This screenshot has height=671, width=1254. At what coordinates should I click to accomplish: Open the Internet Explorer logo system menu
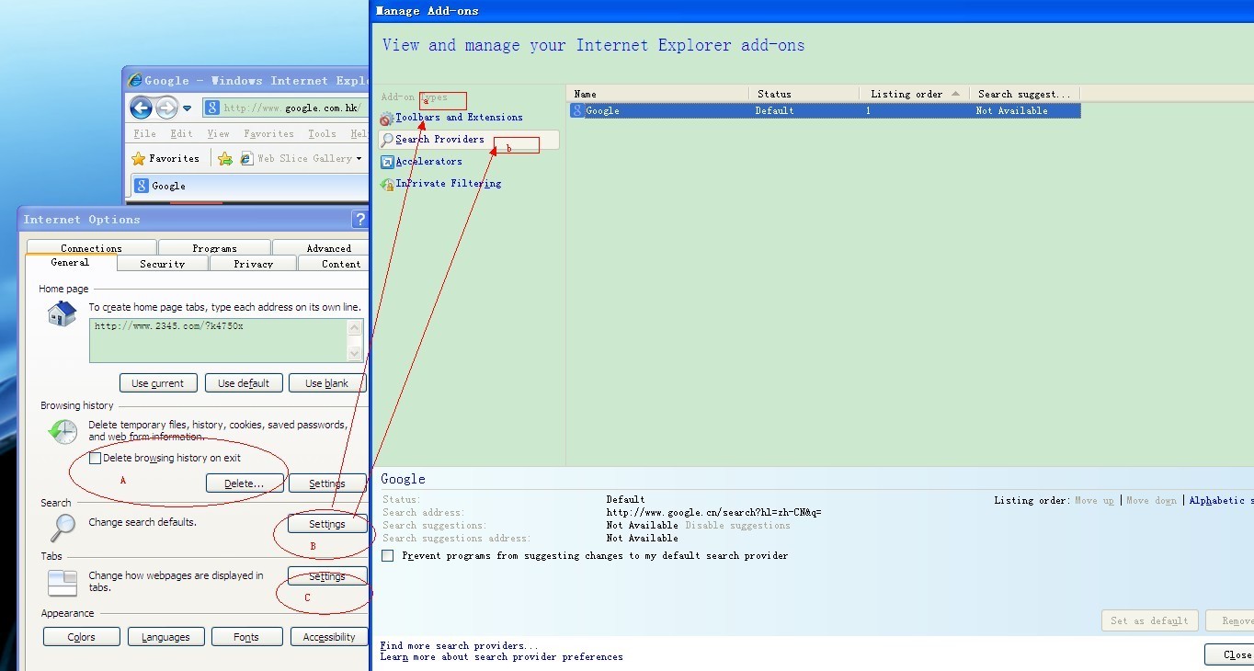[x=135, y=81]
